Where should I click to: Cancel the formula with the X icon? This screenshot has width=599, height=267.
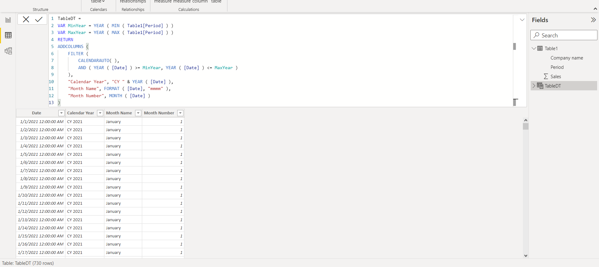coord(26,19)
